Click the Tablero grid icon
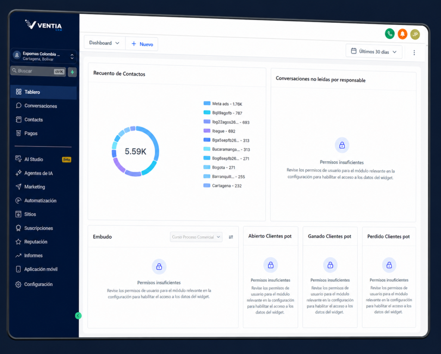The width and height of the screenshot is (441, 354). coord(19,92)
